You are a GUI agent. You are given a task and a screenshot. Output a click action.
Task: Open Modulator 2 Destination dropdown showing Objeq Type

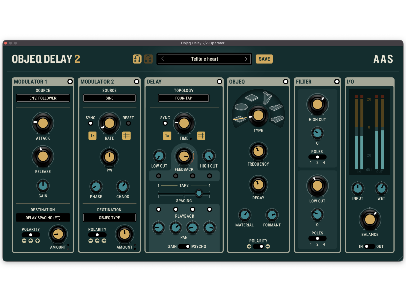point(109,218)
